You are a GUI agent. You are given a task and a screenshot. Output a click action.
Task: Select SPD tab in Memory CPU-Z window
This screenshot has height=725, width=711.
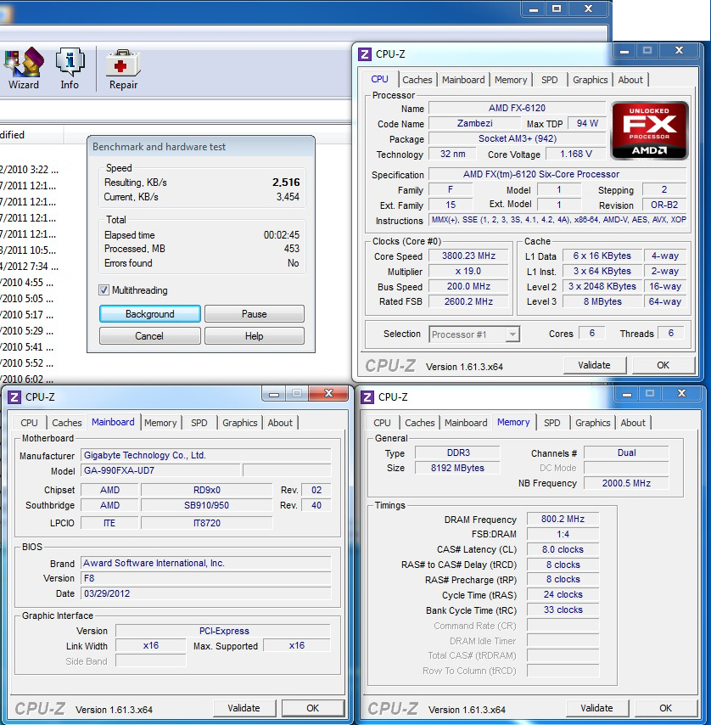coord(552,423)
